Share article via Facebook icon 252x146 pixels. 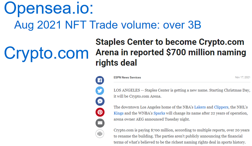[100, 80]
